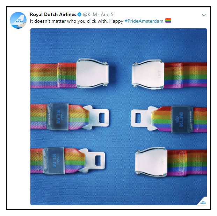The image size is (217, 216).
Task: Open the KLM profile avatar
Action: (x=18, y=20)
